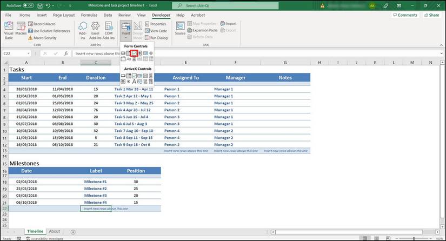446x241 pixels.
Task: Click the Insert Function fx button
Action: click(66, 53)
